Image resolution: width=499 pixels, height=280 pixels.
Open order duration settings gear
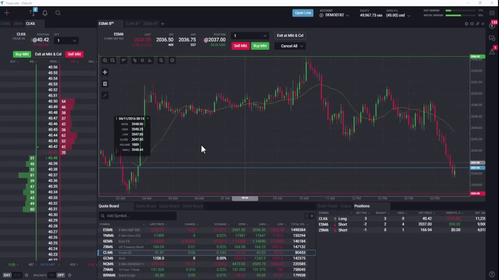click(x=27, y=275)
